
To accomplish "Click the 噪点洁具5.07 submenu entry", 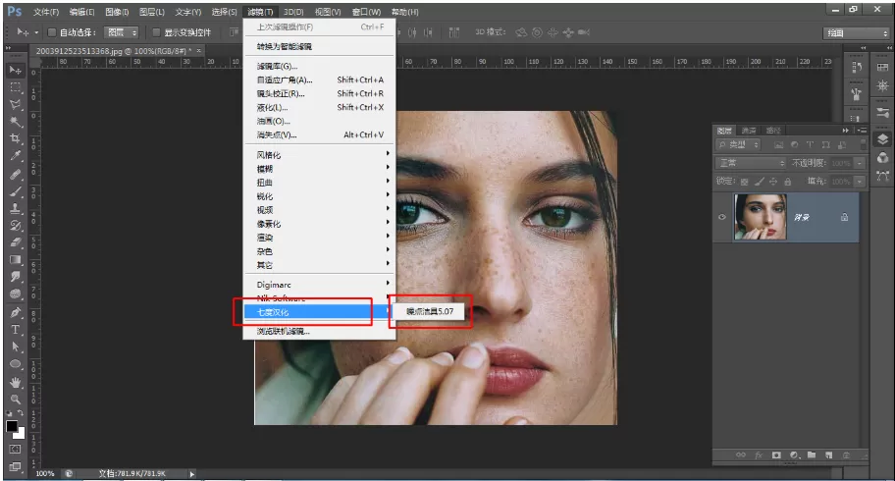I will tap(430, 311).
